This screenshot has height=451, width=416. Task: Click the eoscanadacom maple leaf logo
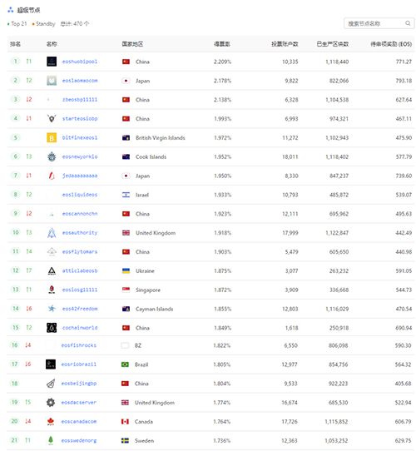[51, 421]
